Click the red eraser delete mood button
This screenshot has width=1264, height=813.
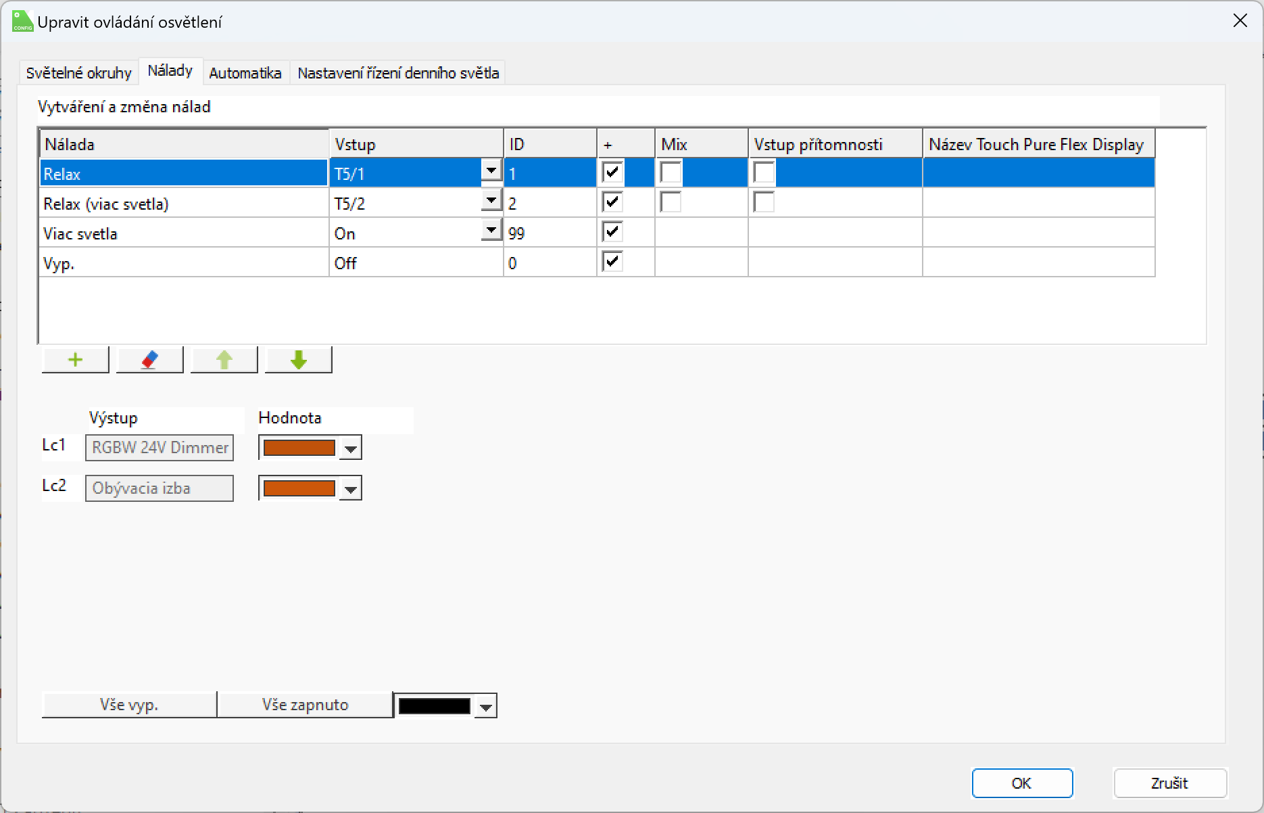[149, 360]
